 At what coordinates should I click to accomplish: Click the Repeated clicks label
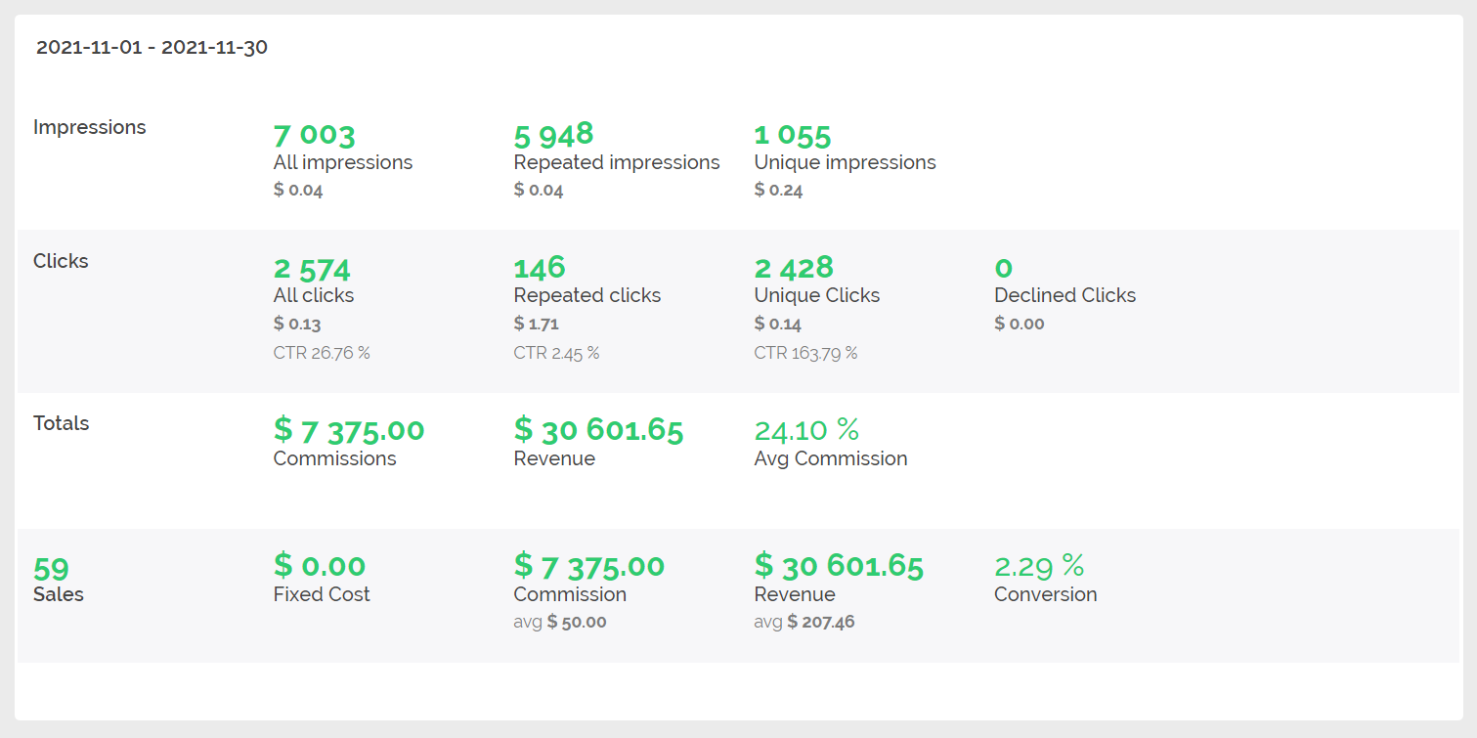[x=587, y=295]
